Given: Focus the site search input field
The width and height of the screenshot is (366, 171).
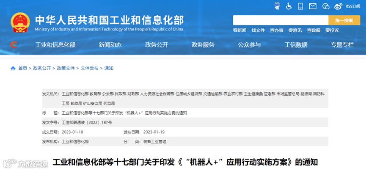Looking at the screenshot, I should click(x=281, y=20).
